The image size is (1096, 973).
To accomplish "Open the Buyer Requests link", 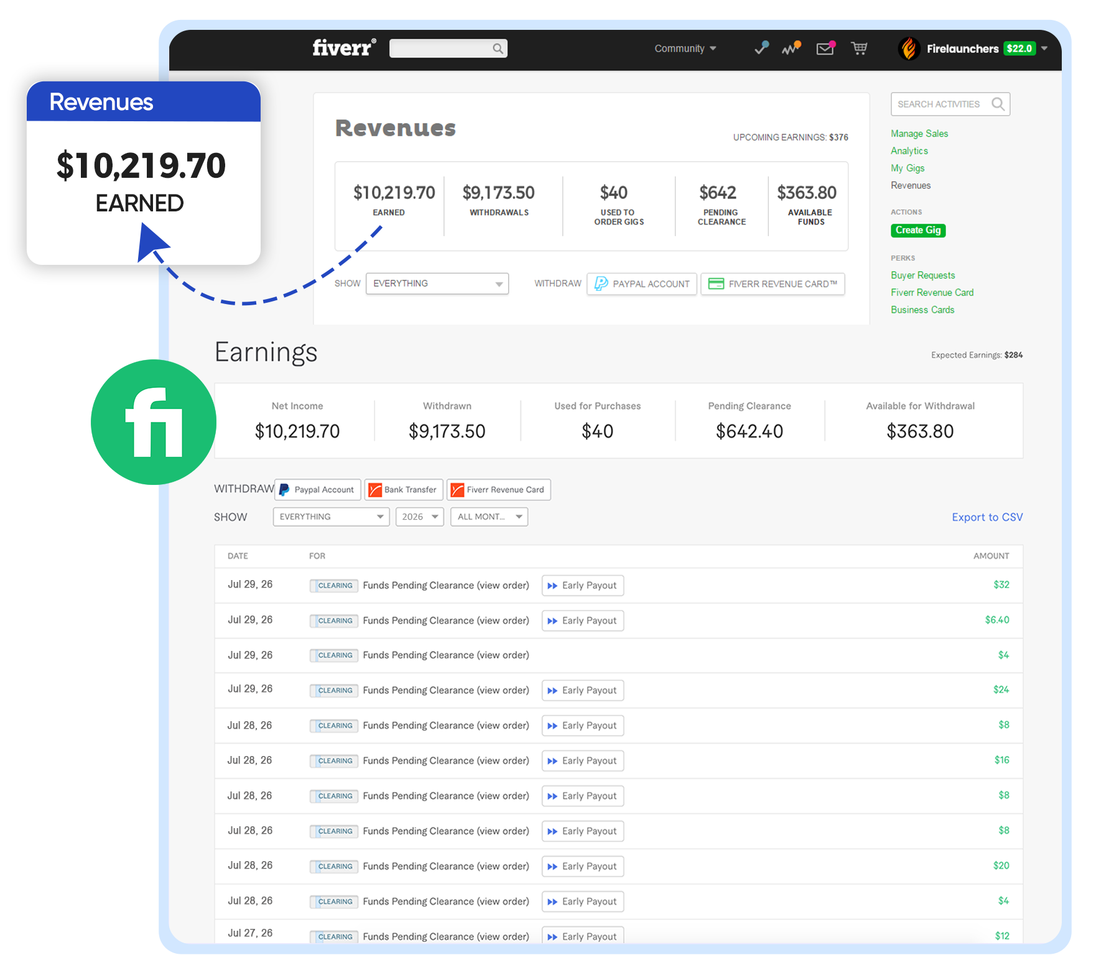I will click(922, 275).
